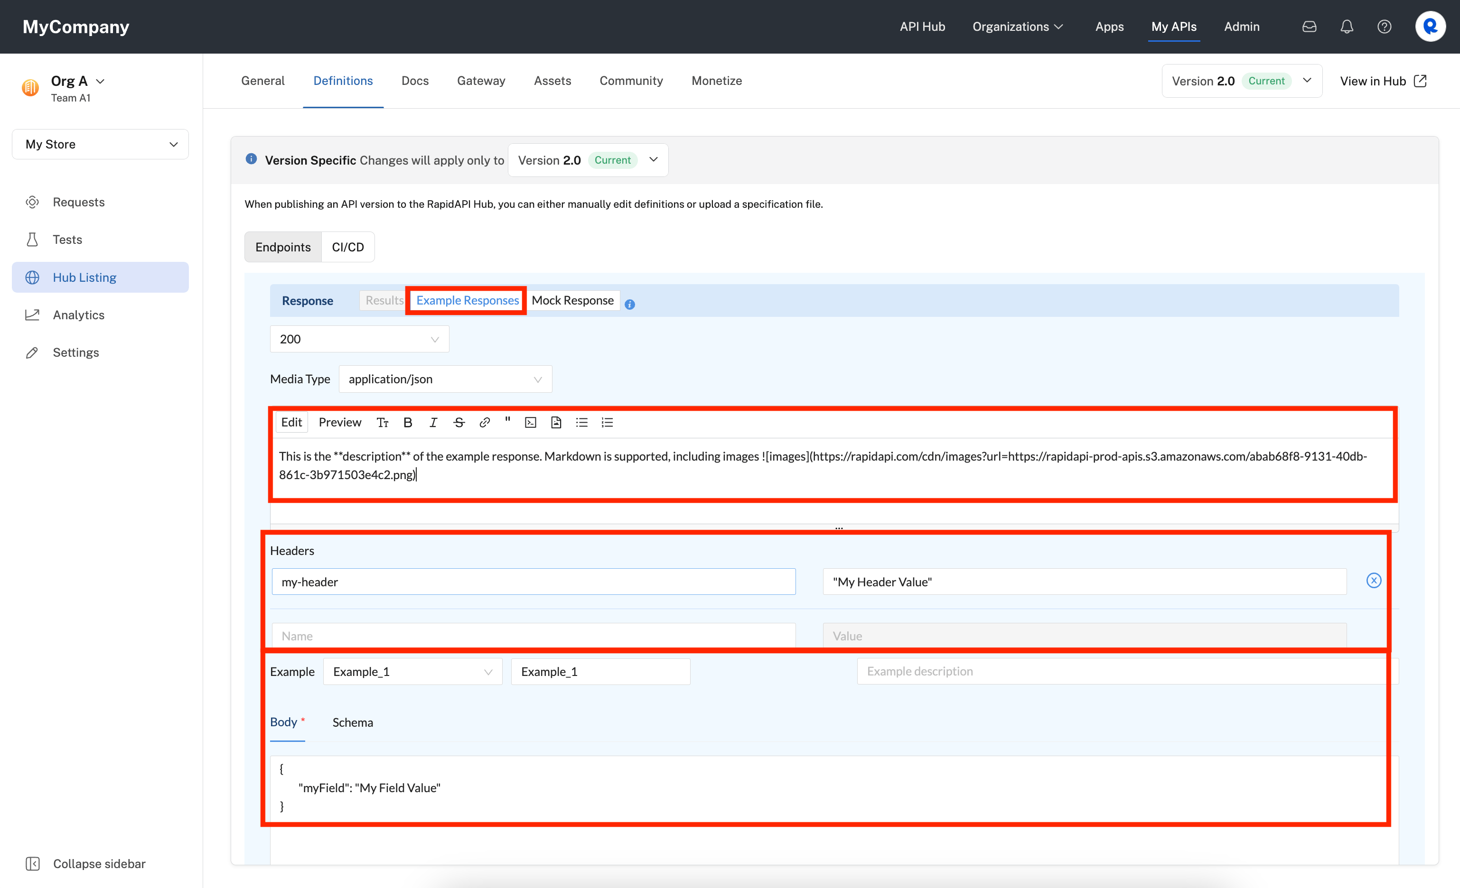Switch to the Schema tab

353,722
